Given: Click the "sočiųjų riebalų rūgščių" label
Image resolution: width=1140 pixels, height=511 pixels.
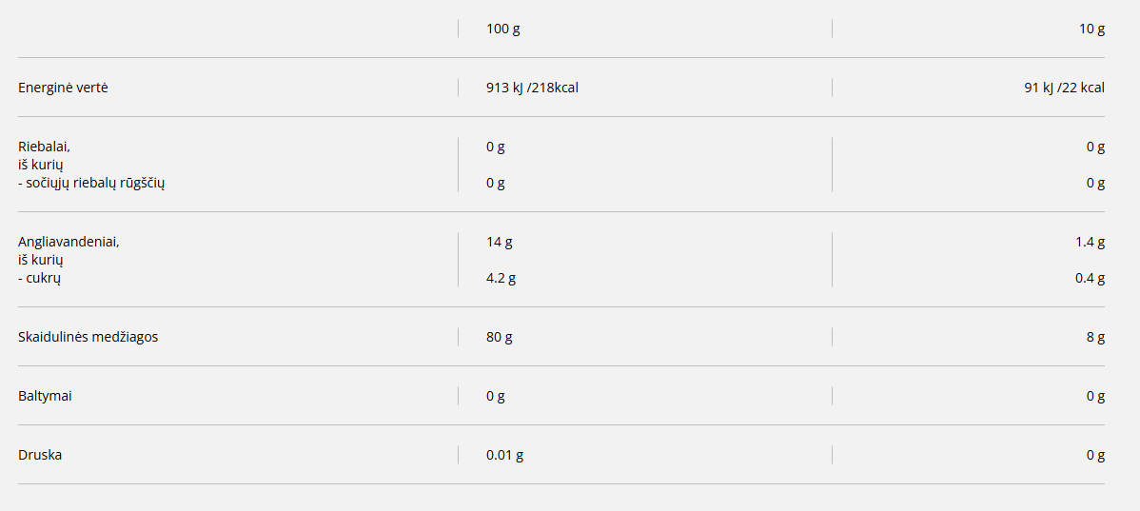Looking at the screenshot, I should (x=91, y=183).
